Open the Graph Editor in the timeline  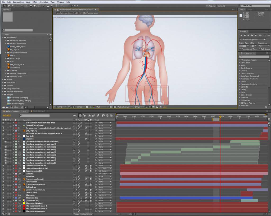point(111,116)
